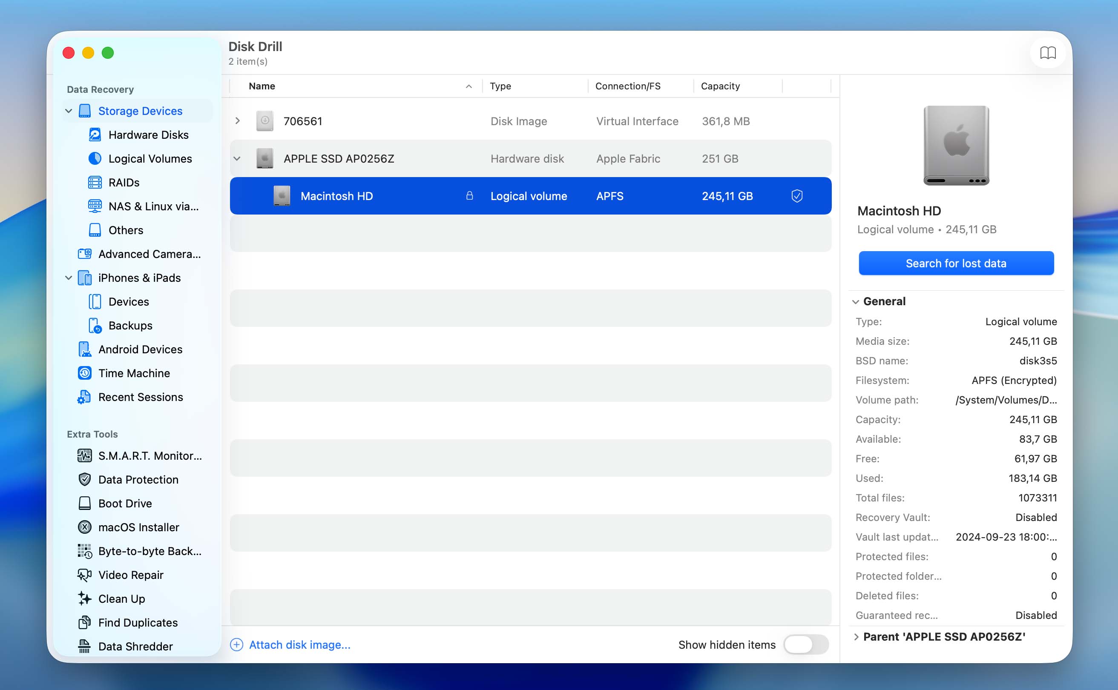Expand the 706561 disk image row

point(237,121)
